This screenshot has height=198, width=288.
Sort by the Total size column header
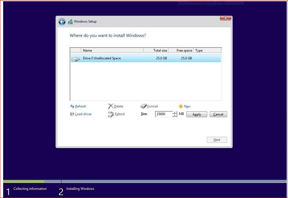pos(156,50)
